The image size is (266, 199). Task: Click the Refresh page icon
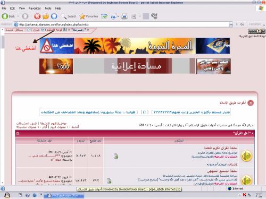[x=46, y=16]
